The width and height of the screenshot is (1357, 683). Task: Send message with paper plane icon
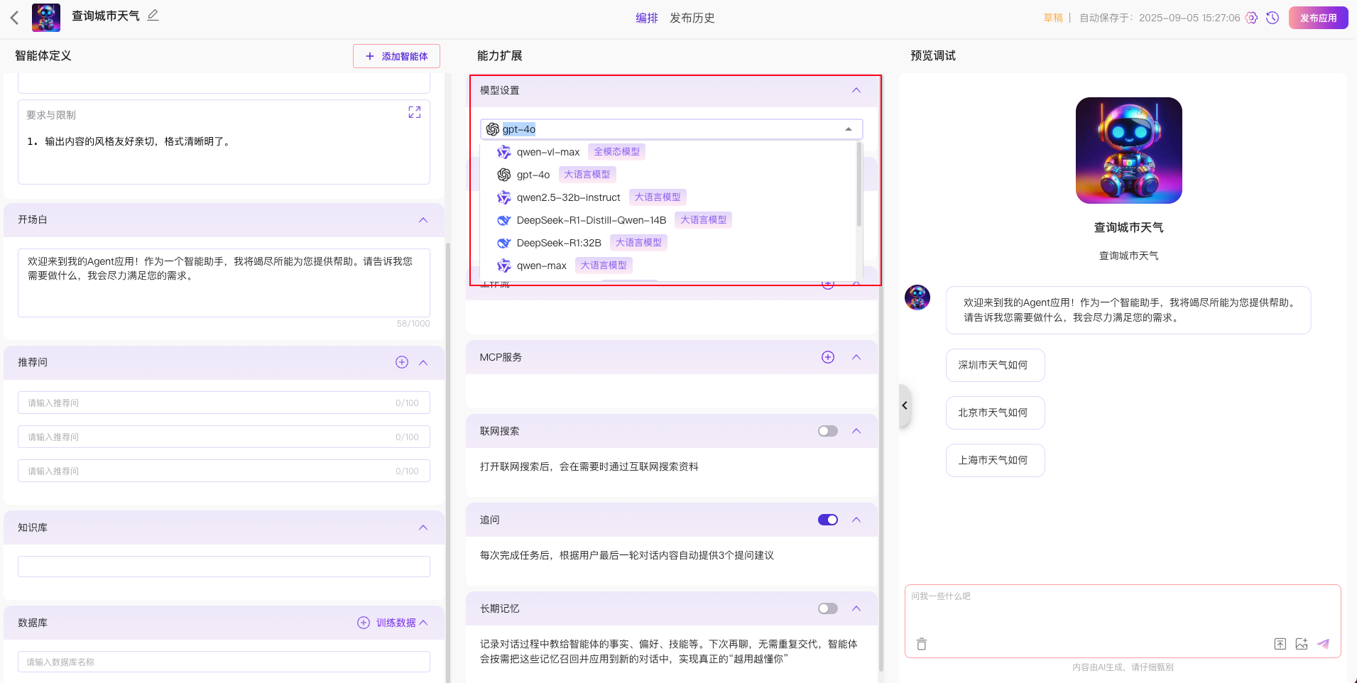[1323, 644]
